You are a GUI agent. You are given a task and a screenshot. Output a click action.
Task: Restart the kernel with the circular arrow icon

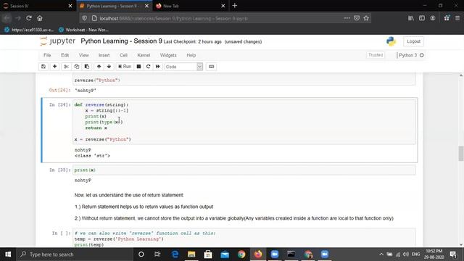coord(148,67)
